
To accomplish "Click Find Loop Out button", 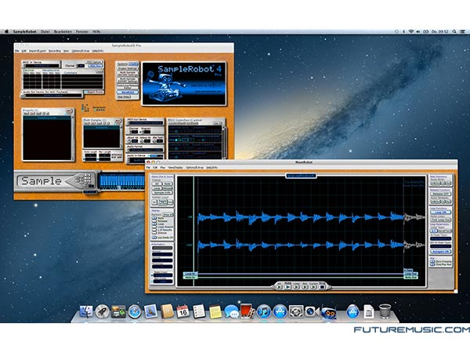I will click(x=440, y=220).
